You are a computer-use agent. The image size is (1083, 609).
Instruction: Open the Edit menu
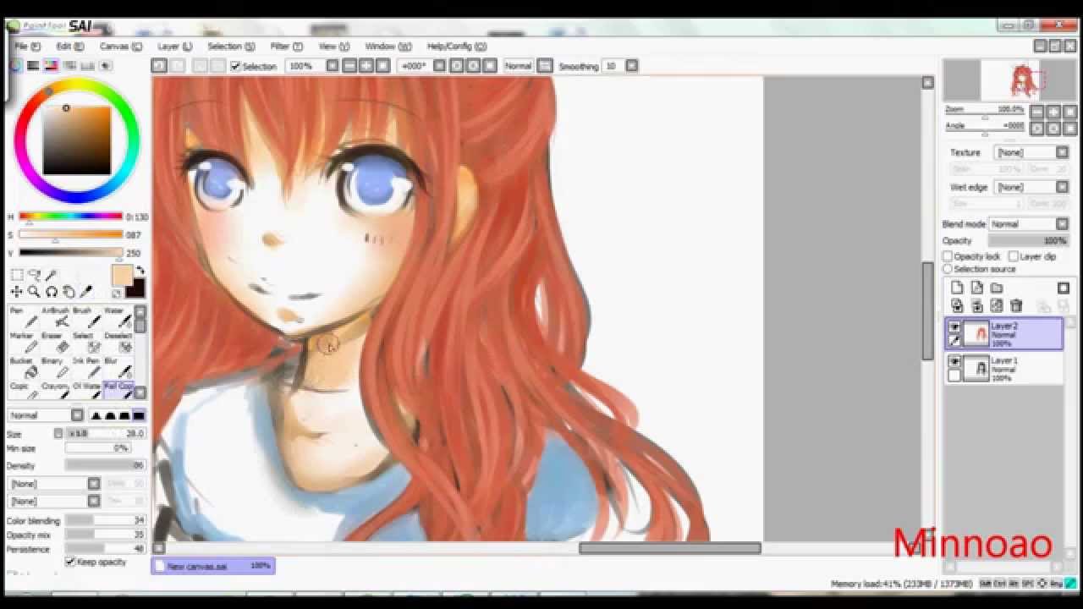pos(70,47)
